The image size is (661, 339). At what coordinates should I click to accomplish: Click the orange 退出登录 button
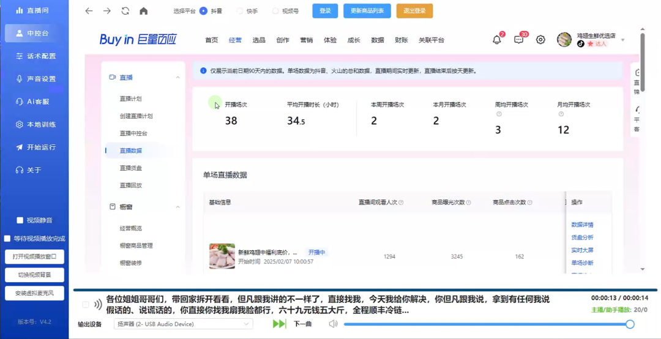point(414,11)
